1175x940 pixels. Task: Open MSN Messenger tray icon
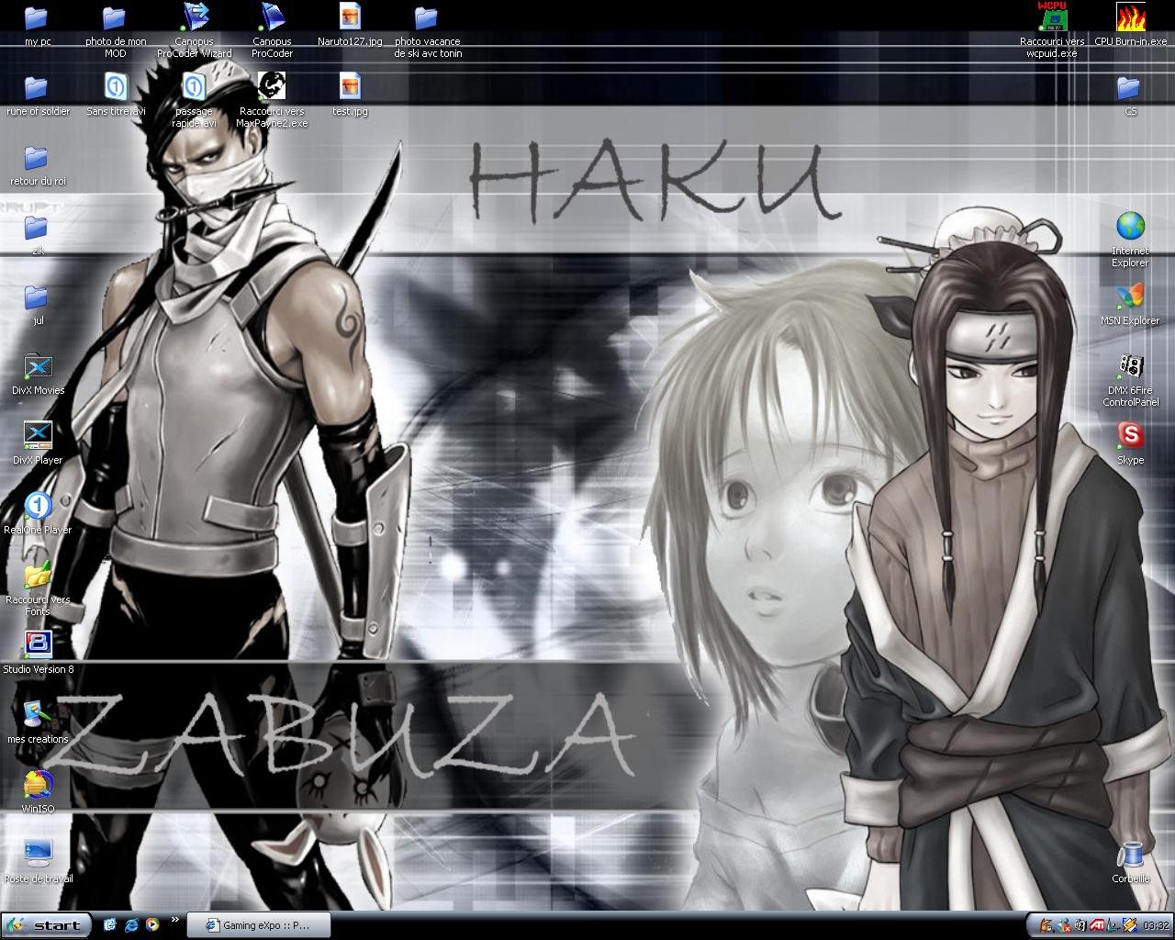tap(1065, 925)
